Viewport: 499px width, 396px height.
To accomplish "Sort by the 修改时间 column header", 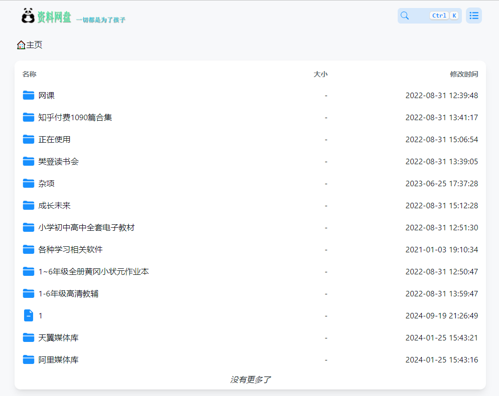I will [464, 74].
